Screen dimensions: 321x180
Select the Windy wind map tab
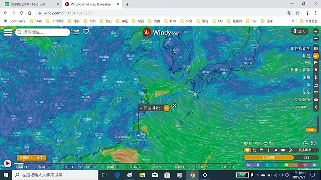coord(92,4)
